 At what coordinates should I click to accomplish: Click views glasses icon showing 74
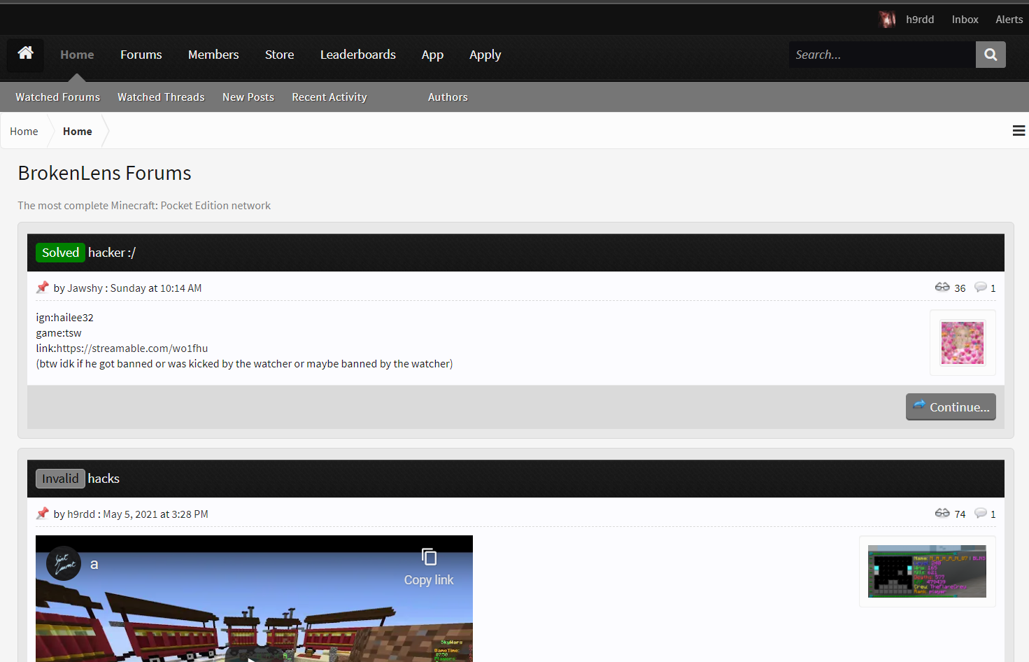pyautogui.click(x=942, y=513)
